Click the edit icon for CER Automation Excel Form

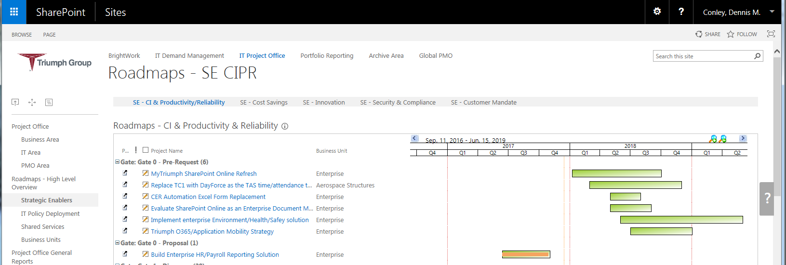point(145,197)
